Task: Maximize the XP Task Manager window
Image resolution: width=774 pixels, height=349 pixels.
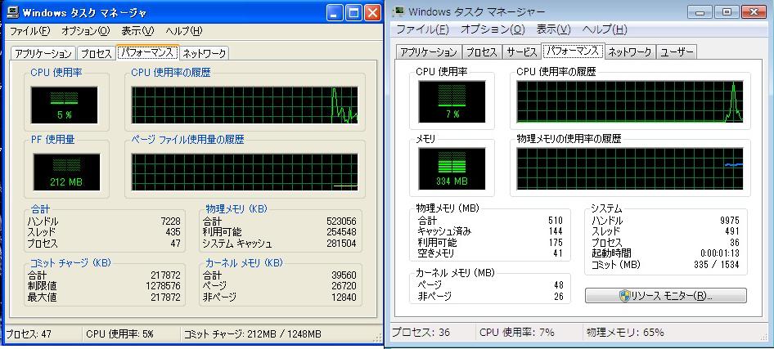Action: coord(354,13)
